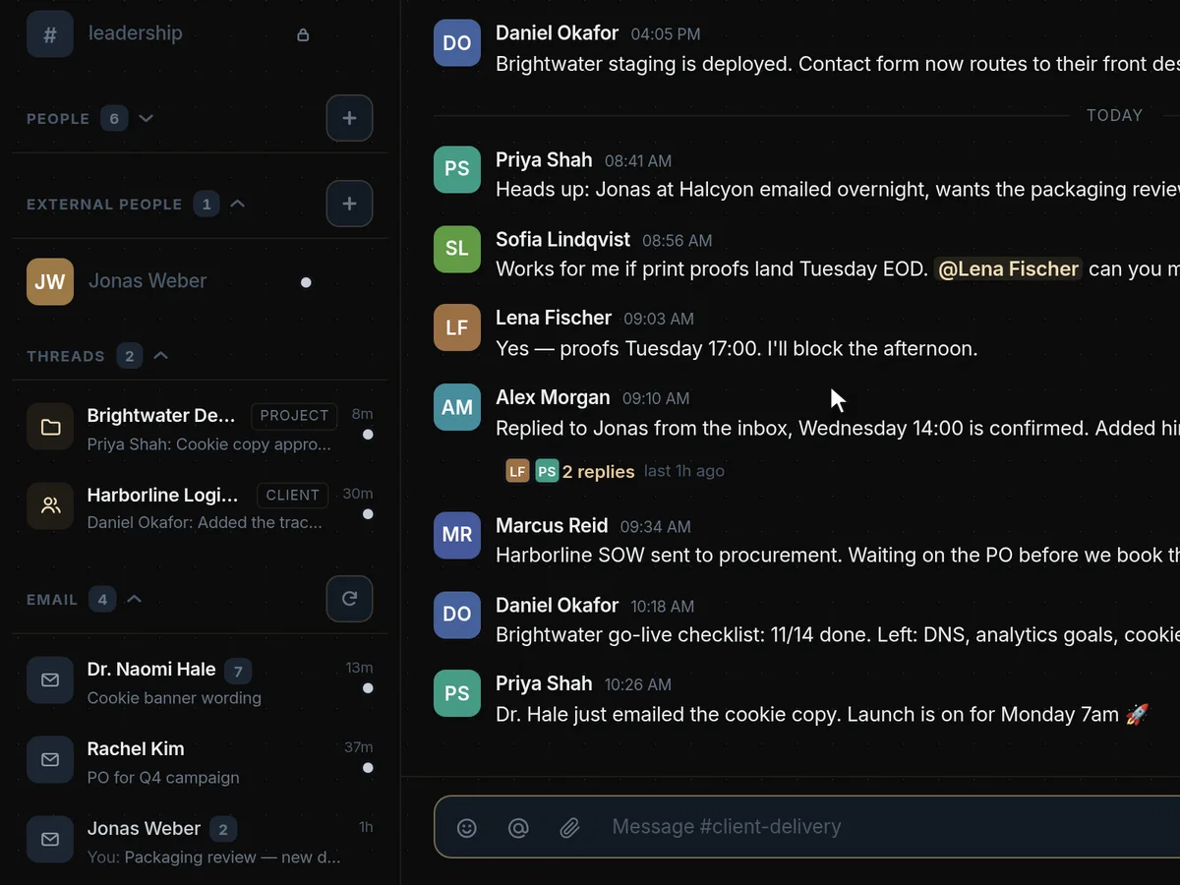Click Daniel Okafor's avatar on the 04:05 PM message
This screenshot has height=885, width=1180.
pyautogui.click(x=457, y=43)
